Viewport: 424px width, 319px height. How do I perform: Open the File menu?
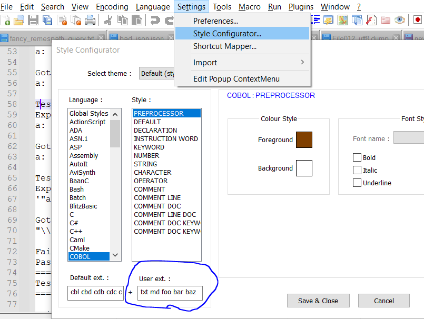click(x=6, y=6)
